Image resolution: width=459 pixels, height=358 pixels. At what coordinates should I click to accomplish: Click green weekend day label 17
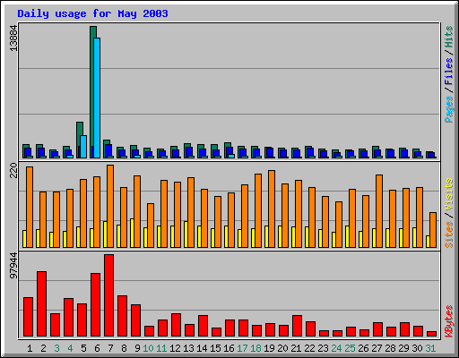tap(242, 348)
